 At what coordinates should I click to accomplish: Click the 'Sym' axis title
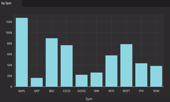point(89,99)
